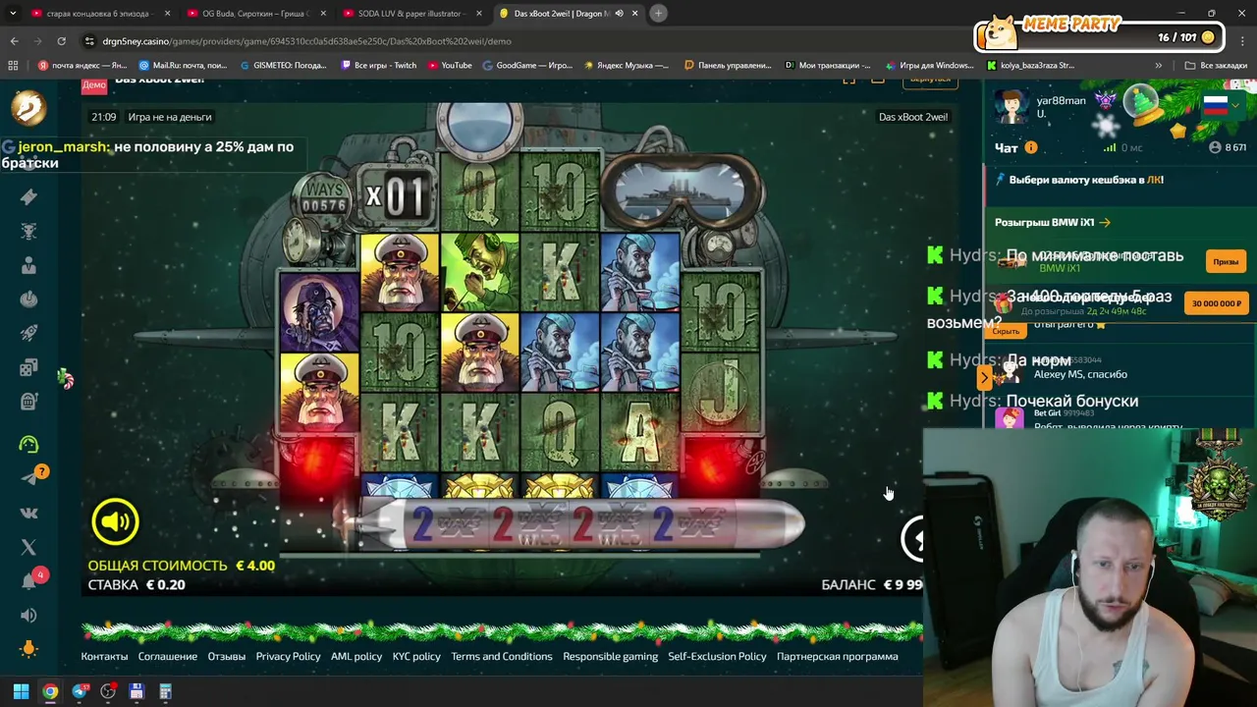The height and width of the screenshot is (707, 1257).
Task: Open yar88man user avatar
Action: coord(1011,106)
